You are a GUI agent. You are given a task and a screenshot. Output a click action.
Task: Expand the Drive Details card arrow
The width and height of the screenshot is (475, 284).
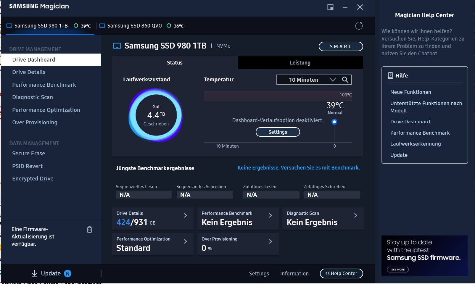(186, 215)
